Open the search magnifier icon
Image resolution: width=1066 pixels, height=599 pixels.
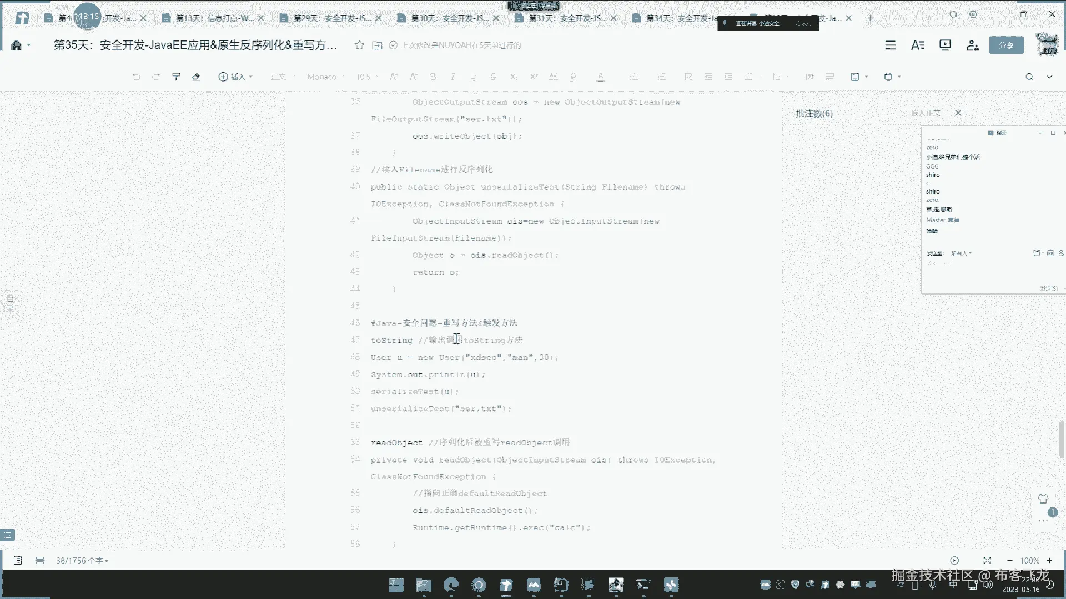coord(1029,77)
